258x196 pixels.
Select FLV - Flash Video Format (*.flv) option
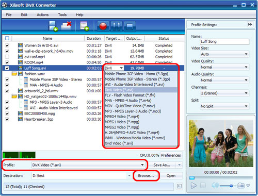141,95
